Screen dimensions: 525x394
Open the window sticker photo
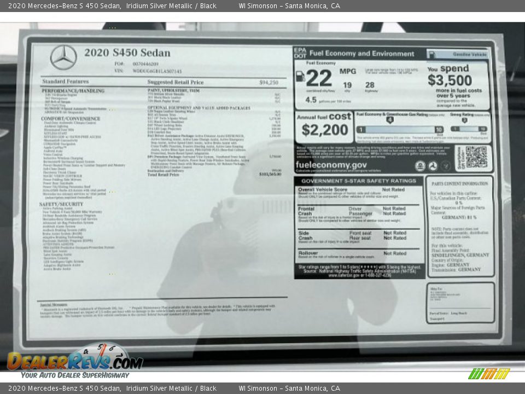(x=262, y=196)
